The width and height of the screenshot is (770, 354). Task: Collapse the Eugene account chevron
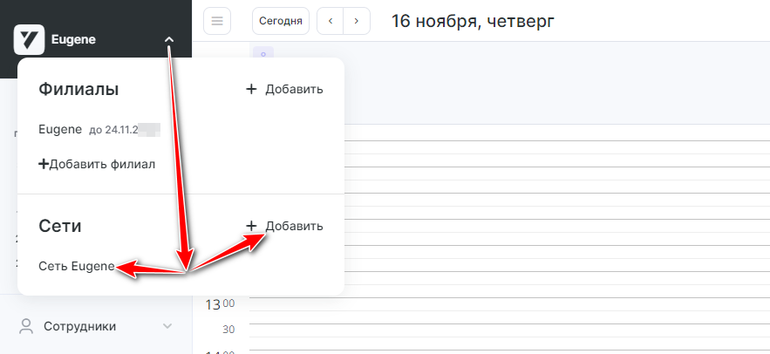tap(168, 39)
